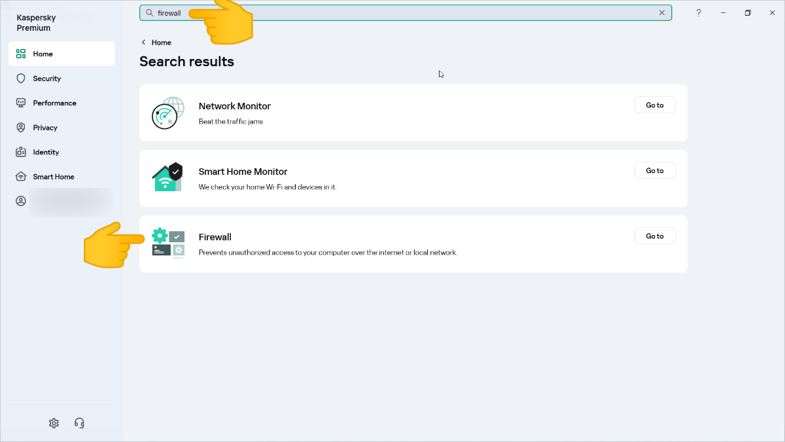Screen dimensions: 785x442
Task: Click Go to for Firewall
Action: pyautogui.click(x=655, y=236)
